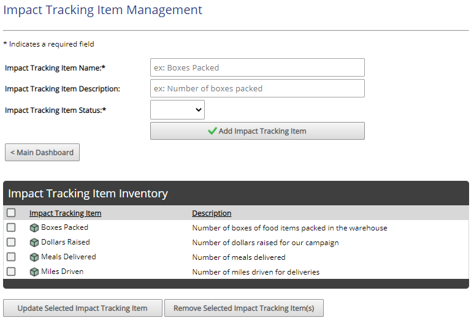Select the Dollars Raised item name
This screenshot has height=323, width=474.
pyautogui.click(x=66, y=242)
